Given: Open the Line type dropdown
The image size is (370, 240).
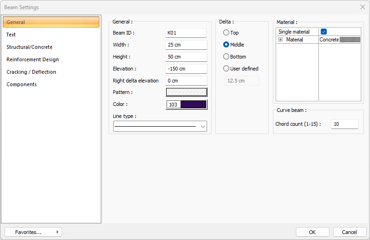Looking at the screenshot, I should click(202, 126).
